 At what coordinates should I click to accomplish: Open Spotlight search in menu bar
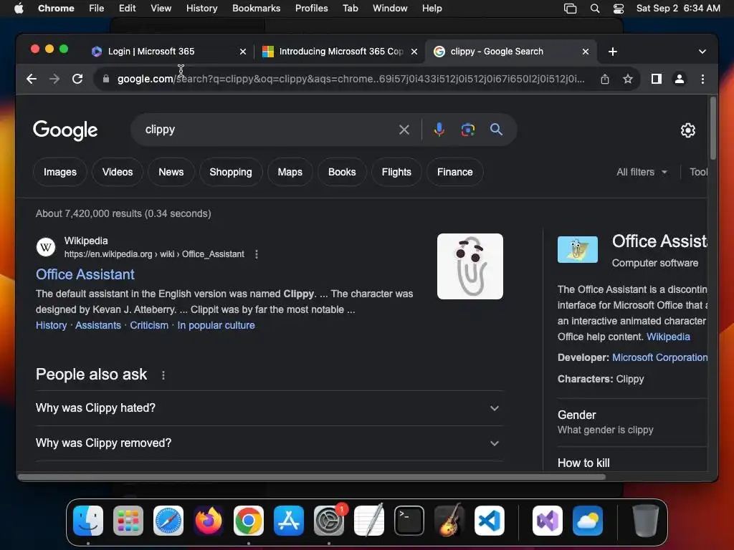click(x=594, y=9)
